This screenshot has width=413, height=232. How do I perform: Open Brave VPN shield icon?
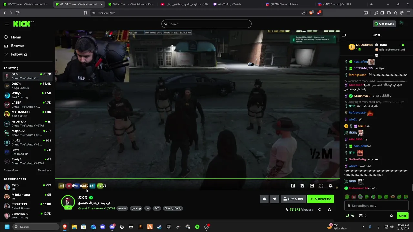tap(402, 13)
